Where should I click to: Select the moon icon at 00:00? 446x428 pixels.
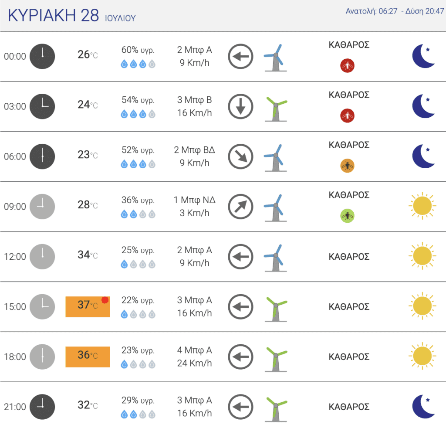(x=423, y=56)
